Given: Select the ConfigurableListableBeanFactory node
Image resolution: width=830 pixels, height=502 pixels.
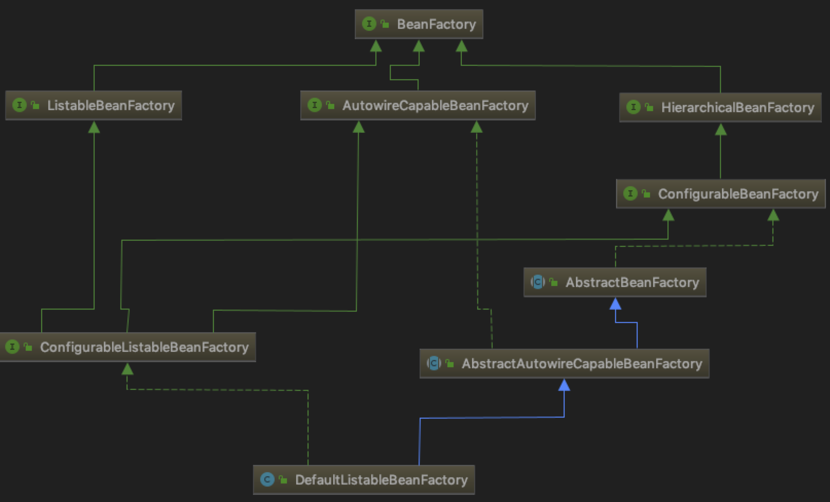Looking at the screenshot, I should pos(128,347).
